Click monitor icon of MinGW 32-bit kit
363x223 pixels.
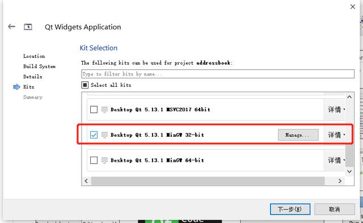click(x=104, y=135)
